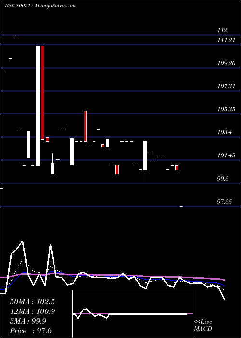
Task: Click the 12MA : 100.9 readout
Action: [x=32, y=311]
